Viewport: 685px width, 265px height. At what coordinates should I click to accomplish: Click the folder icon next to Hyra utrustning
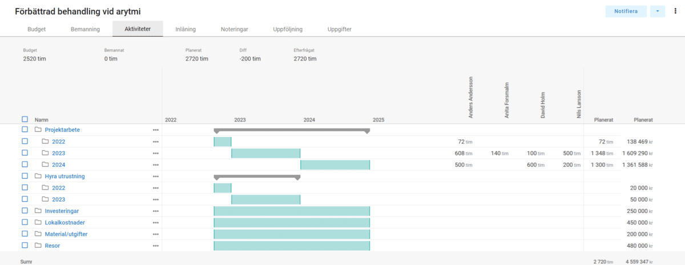[x=38, y=176]
